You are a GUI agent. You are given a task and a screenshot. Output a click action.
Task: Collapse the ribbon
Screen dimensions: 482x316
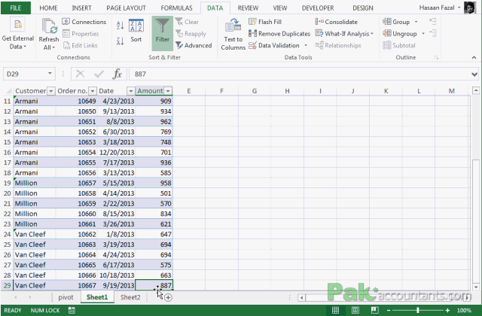coord(474,57)
